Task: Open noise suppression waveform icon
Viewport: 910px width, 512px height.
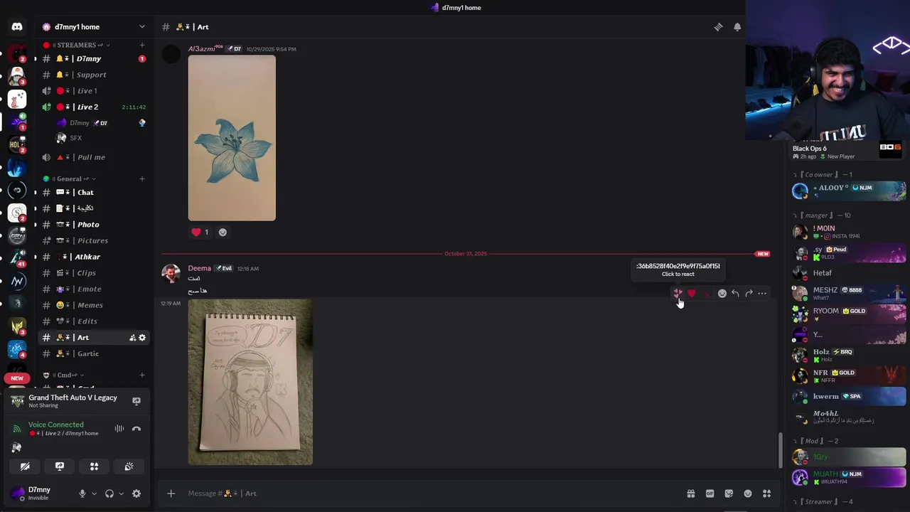Action: point(119,429)
